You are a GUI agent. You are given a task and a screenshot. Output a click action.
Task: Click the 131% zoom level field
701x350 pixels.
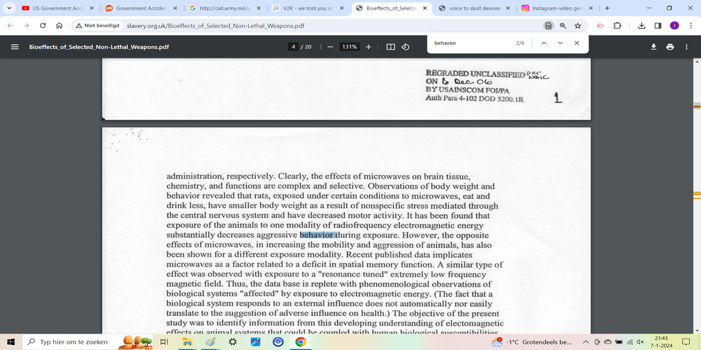(x=349, y=47)
